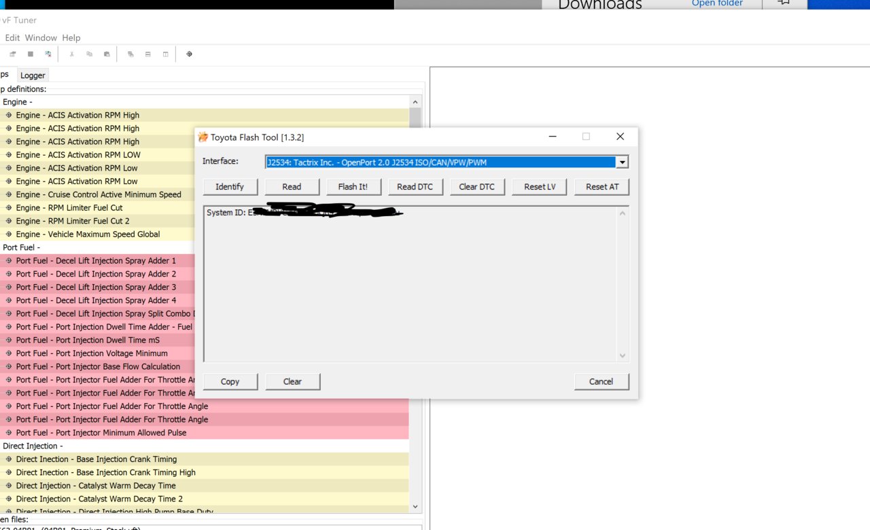Click the tile vertically toolbar icon

coord(165,54)
